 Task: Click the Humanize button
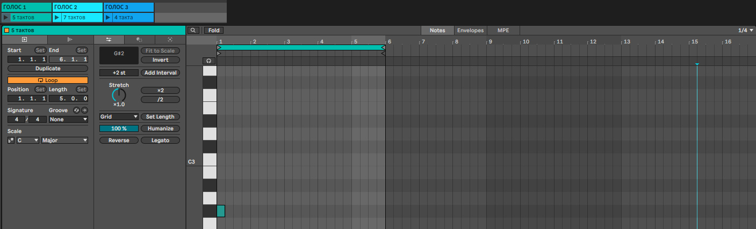click(160, 129)
